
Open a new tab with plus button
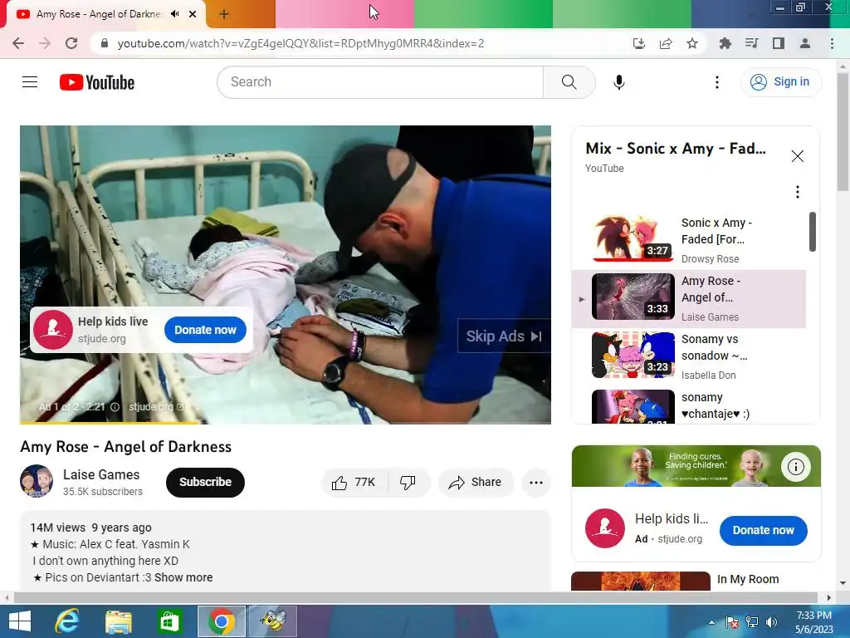(x=224, y=14)
